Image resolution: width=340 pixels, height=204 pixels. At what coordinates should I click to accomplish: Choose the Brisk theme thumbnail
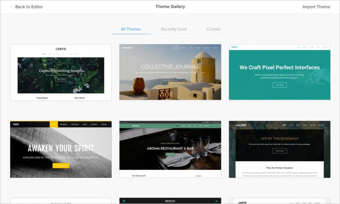[280, 72]
